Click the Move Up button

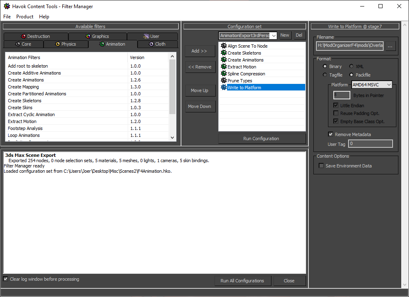click(x=200, y=90)
